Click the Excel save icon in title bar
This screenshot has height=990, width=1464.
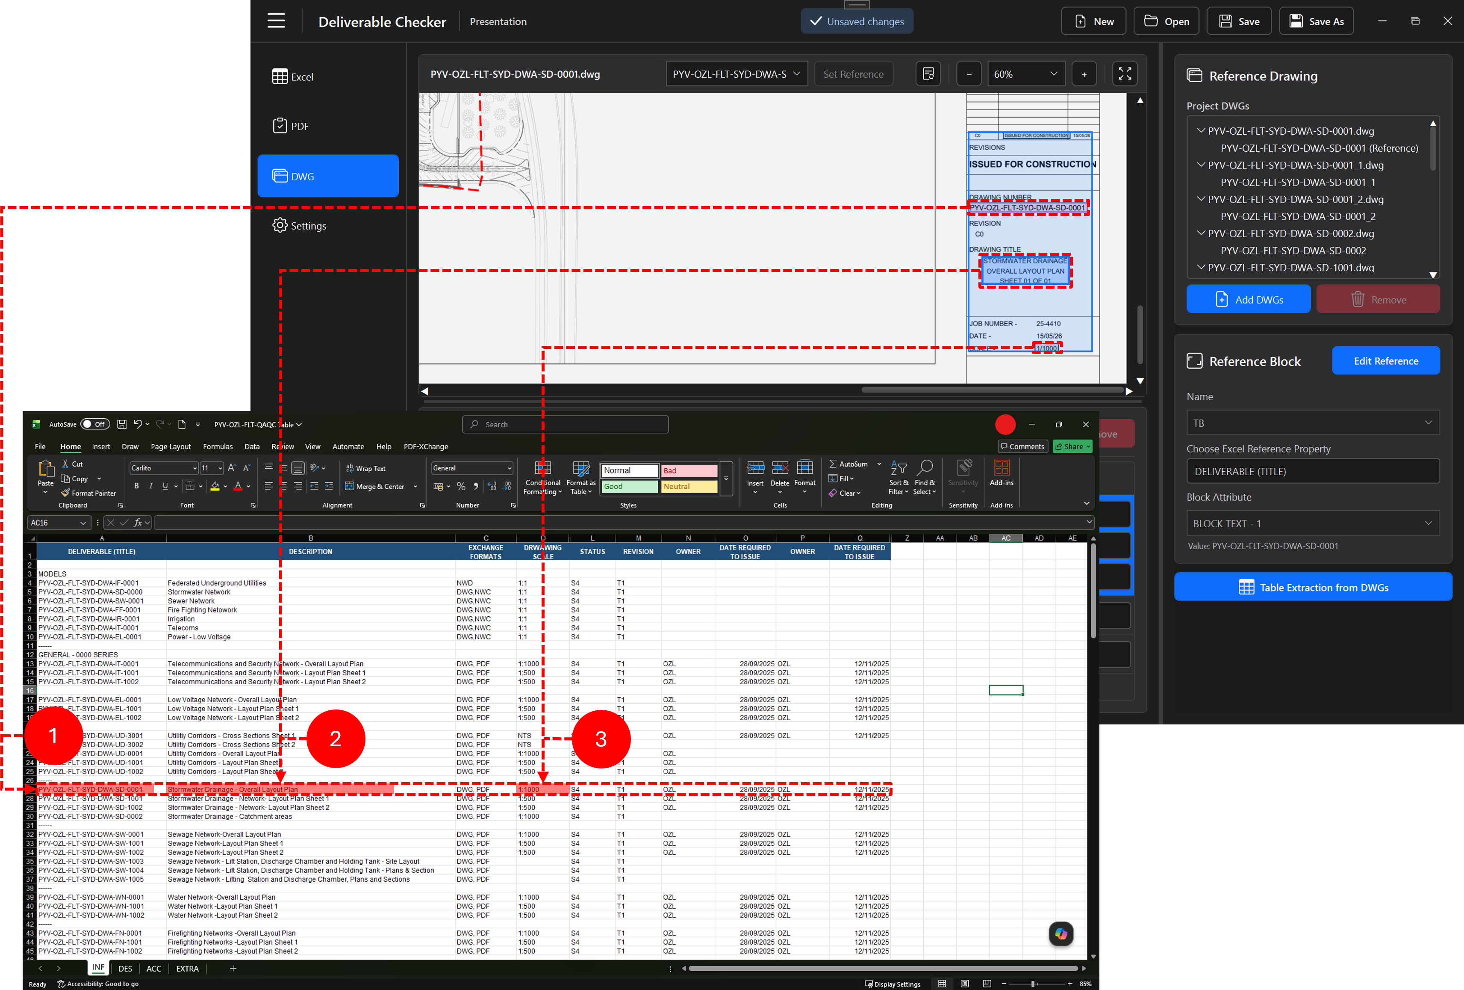[122, 424]
